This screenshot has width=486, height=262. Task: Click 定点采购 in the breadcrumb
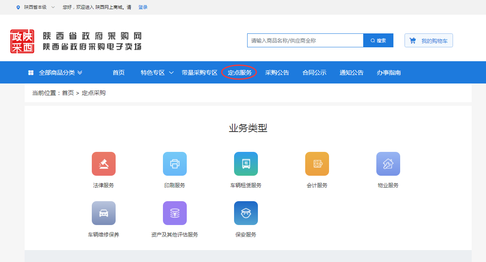[x=94, y=93]
